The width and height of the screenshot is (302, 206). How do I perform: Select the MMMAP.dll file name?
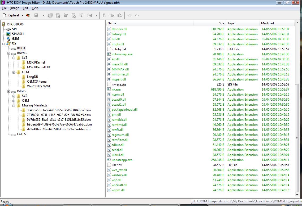pyautogui.click(x=120, y=69)
